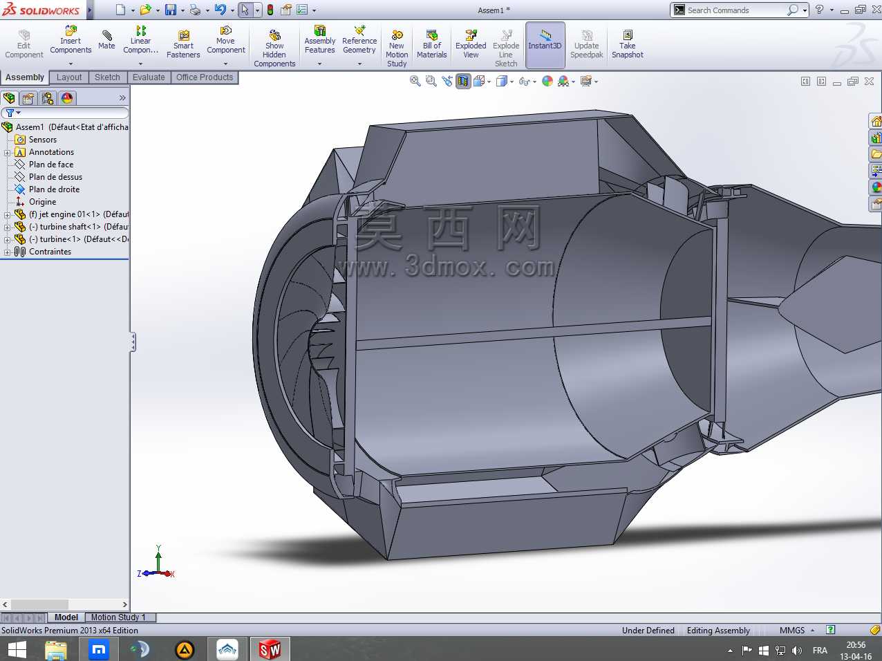This screenshot has width=882, height=661.
Task: Select the Motion Study 1 tab
Action: [x=118, y=617]
